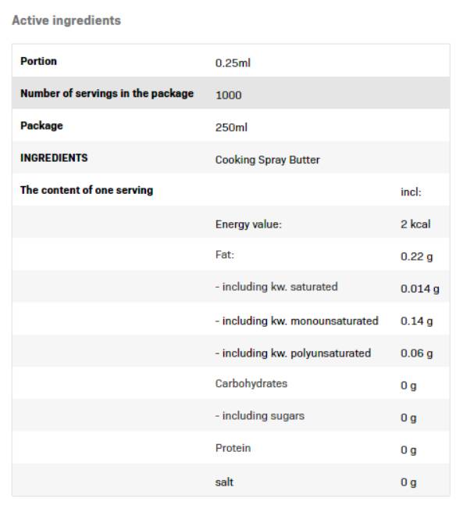Viewport: 463px width, 509px height.
Task: Select the Carbohydrates label
Action: (251, 383)
